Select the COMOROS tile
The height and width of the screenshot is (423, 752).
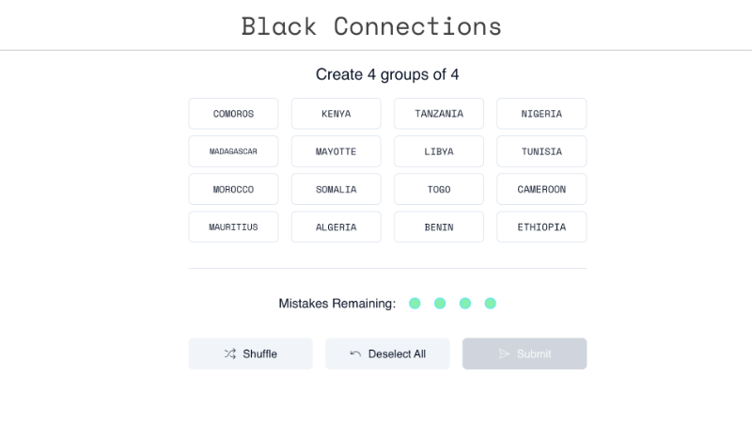[233, 114]
